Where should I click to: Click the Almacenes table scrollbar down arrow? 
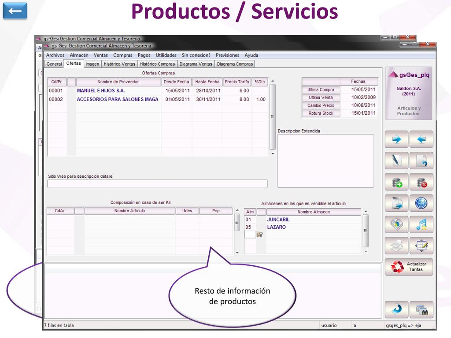coord(366,251)
